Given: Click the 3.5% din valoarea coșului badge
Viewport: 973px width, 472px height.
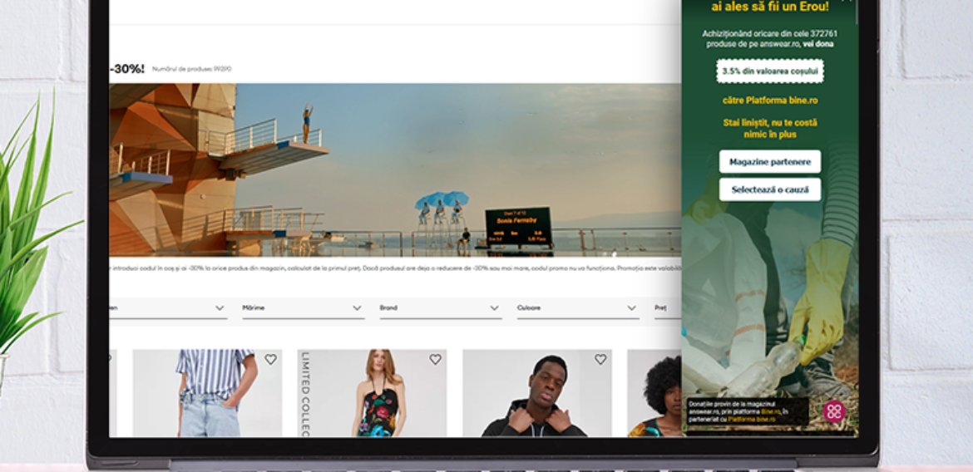Looking at the screenshot, I should (x=770, y=71).
